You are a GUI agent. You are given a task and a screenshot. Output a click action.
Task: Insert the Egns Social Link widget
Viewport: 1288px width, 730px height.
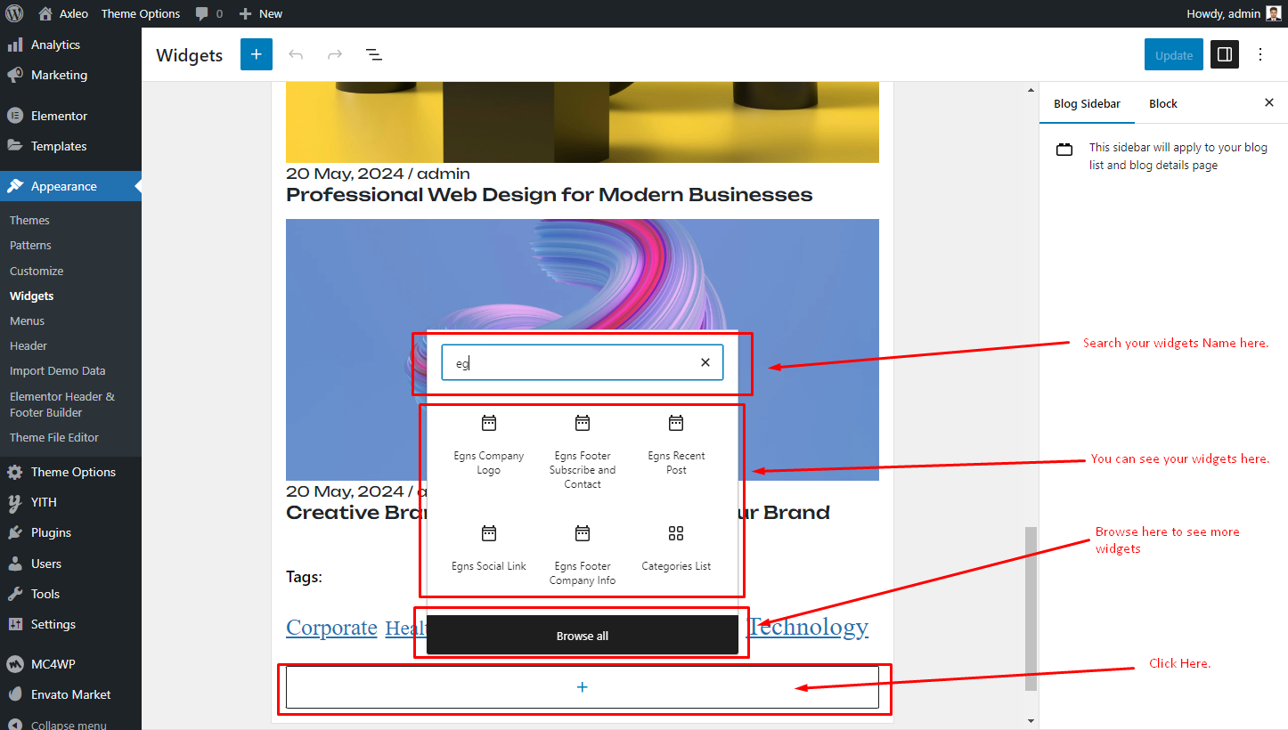tap(489, 549)
